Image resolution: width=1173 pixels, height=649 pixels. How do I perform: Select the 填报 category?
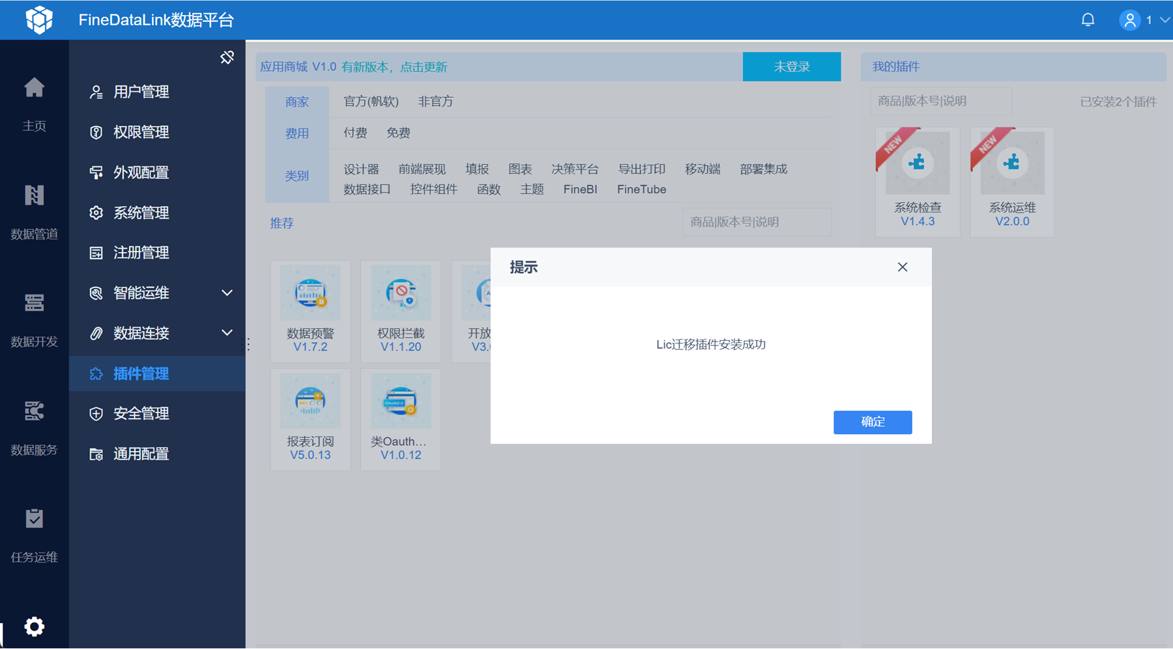tap(477, 169)
